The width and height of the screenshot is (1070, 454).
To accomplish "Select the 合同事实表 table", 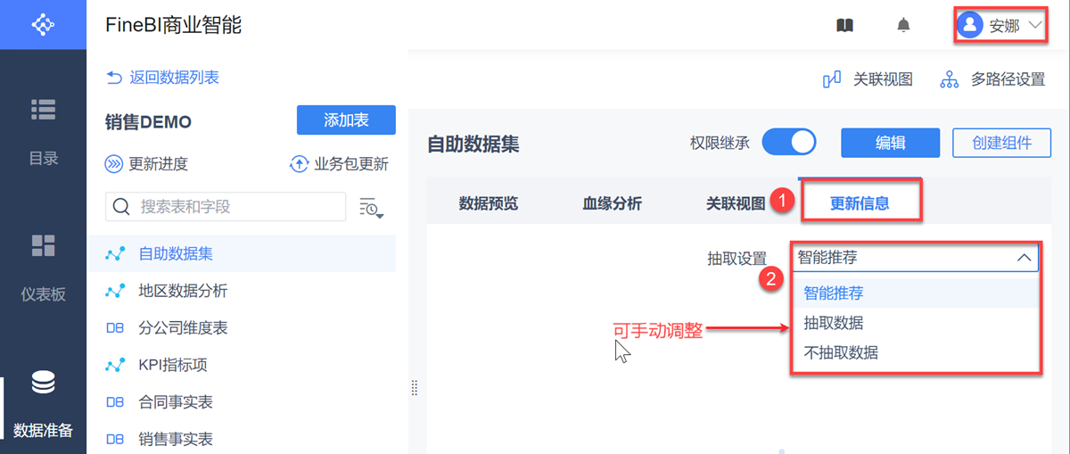I will [241, 402].
